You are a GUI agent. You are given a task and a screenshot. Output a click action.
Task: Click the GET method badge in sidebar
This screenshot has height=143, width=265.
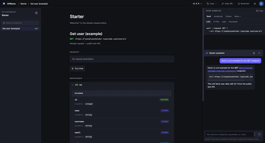click(x=36, y=28)
